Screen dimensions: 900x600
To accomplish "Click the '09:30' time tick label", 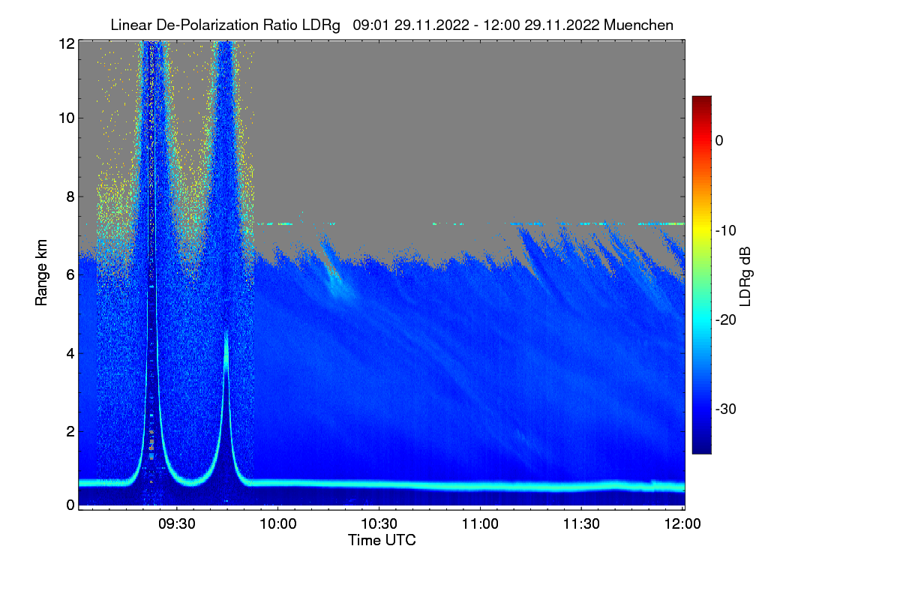I will 178,523.
